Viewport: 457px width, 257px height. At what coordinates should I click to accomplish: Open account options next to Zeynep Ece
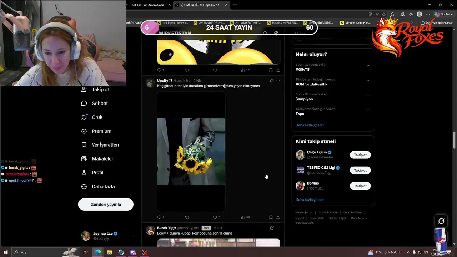(135, 236)
